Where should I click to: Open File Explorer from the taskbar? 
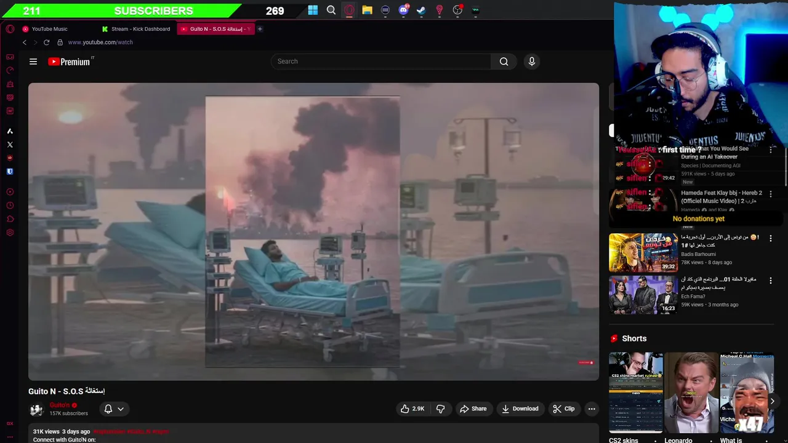pyautogui.click(x=367, y=10)
